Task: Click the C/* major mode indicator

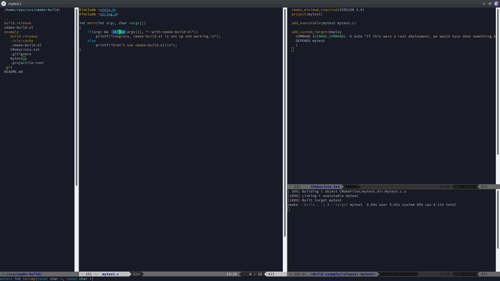Action: coord(136,274)
